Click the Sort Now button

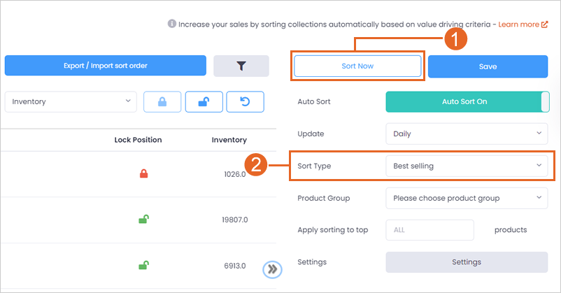[x=357, y=66]
